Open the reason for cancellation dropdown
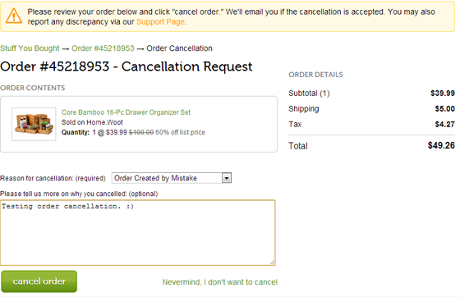 pyautogui.click(x=172, y=178)
